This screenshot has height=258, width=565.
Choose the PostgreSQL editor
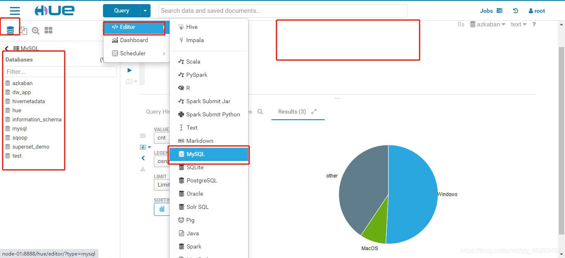click(x=209, y=180)
